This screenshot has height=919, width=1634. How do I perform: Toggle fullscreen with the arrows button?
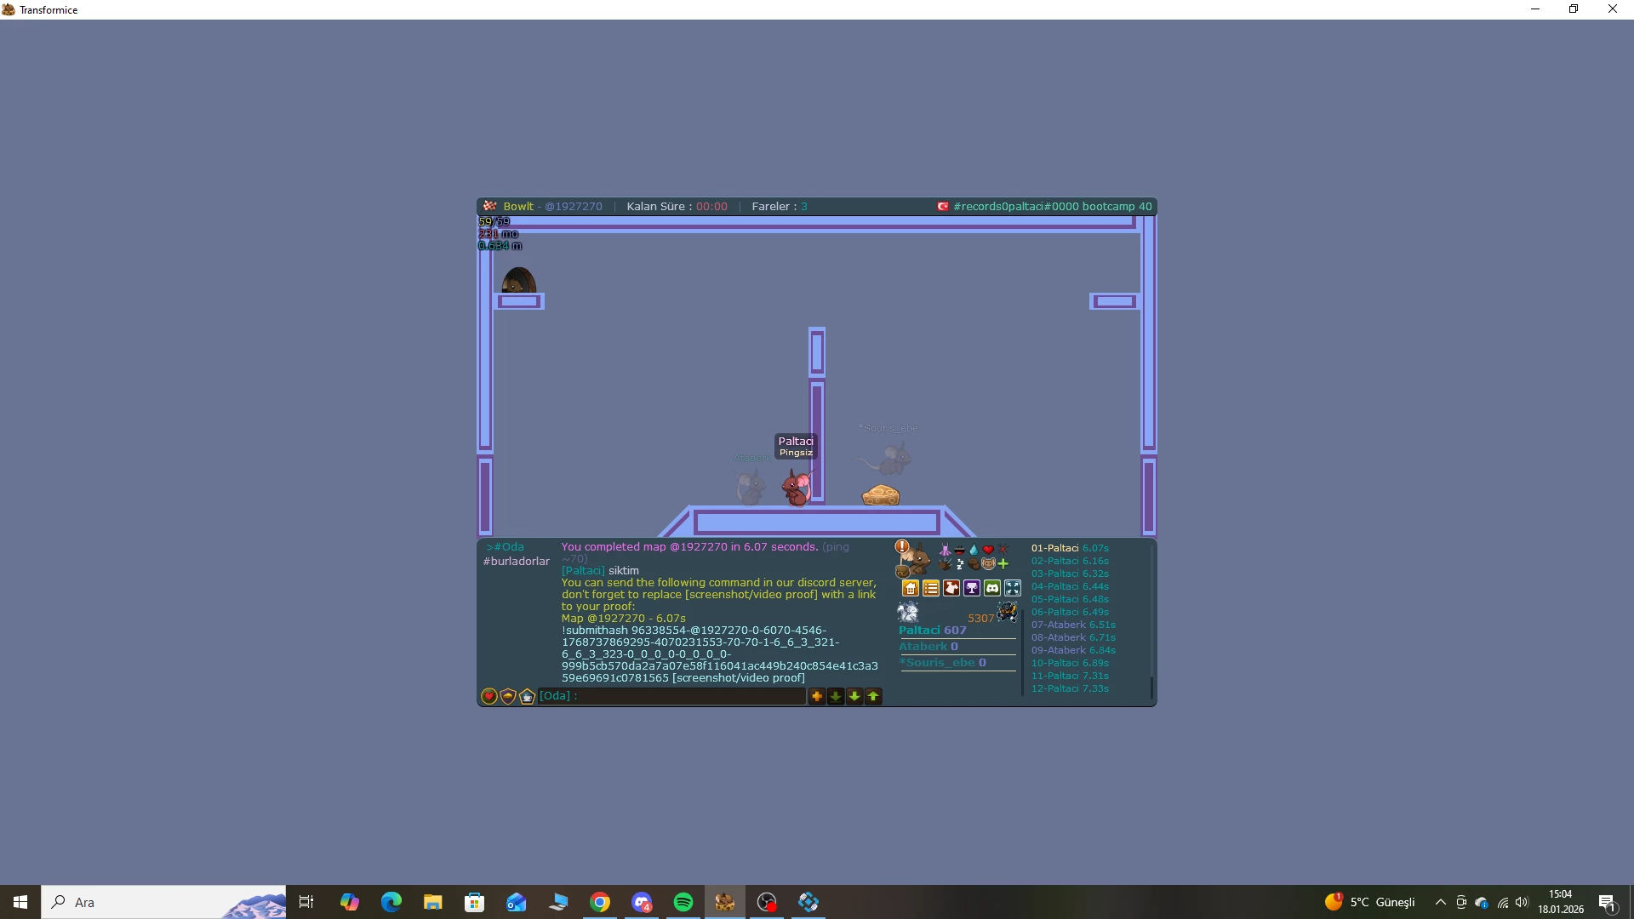coord(1013,588)
